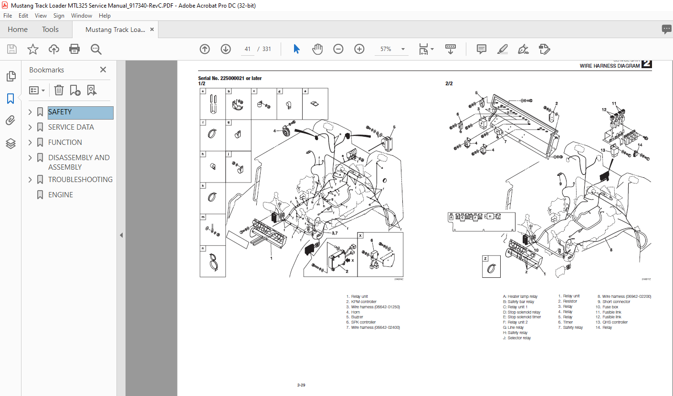This screenshot has width=673, height=396.
Task: Open the attachments paperclip panel
Action: (11, 121)
